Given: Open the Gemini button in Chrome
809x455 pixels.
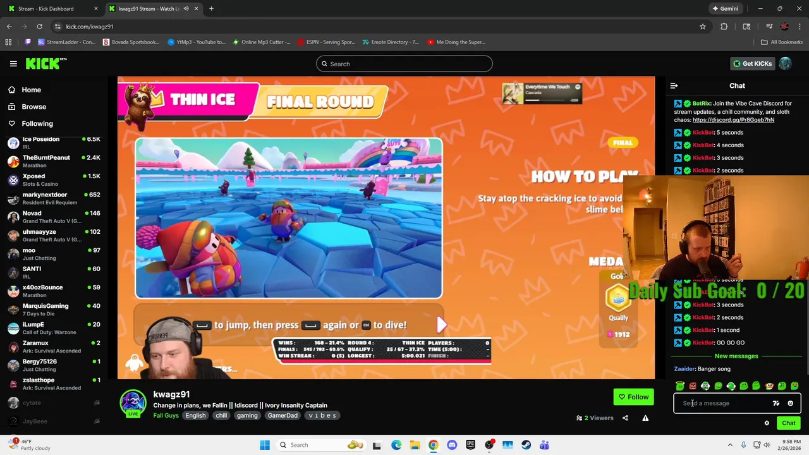Looking at the screenshot, I should 725,9.
